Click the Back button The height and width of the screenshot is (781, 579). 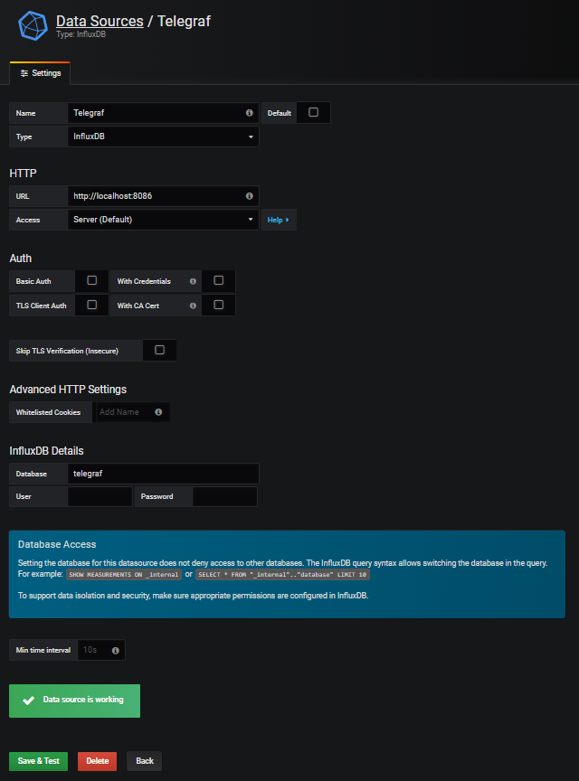coord(144,761)
